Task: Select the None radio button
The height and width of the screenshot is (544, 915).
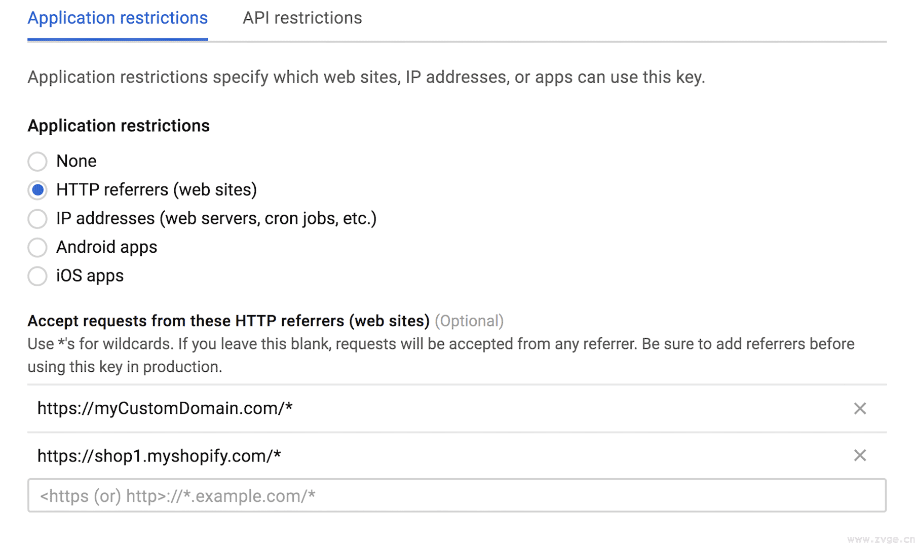Action: coord(37,162)
